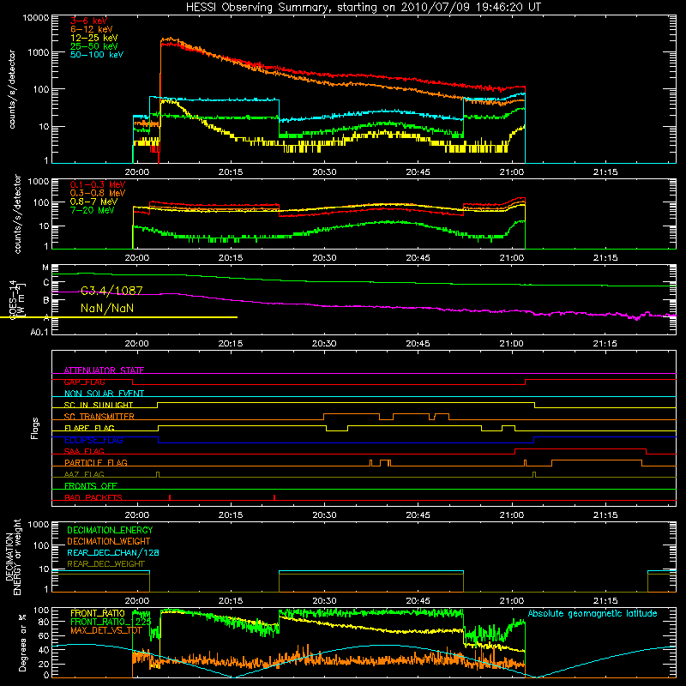Viewport: 686px width, 686px height.
Task: Select the dim AAZ_FLAG label
Action: pos(84,474)
